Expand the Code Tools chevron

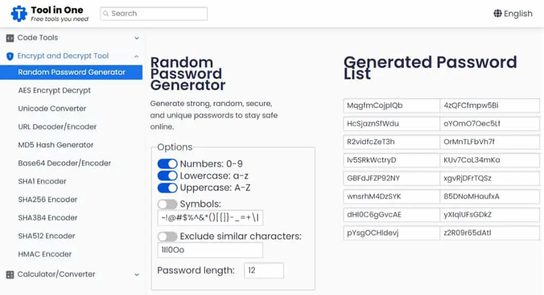(137, 38)
